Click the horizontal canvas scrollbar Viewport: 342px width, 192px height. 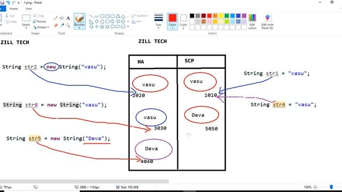tap(84, 181)
